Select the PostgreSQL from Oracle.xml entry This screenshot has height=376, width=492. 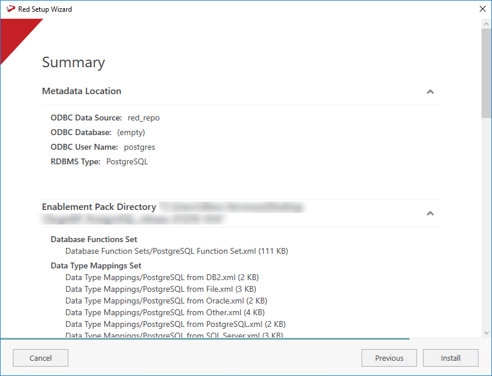coord(166,301)
